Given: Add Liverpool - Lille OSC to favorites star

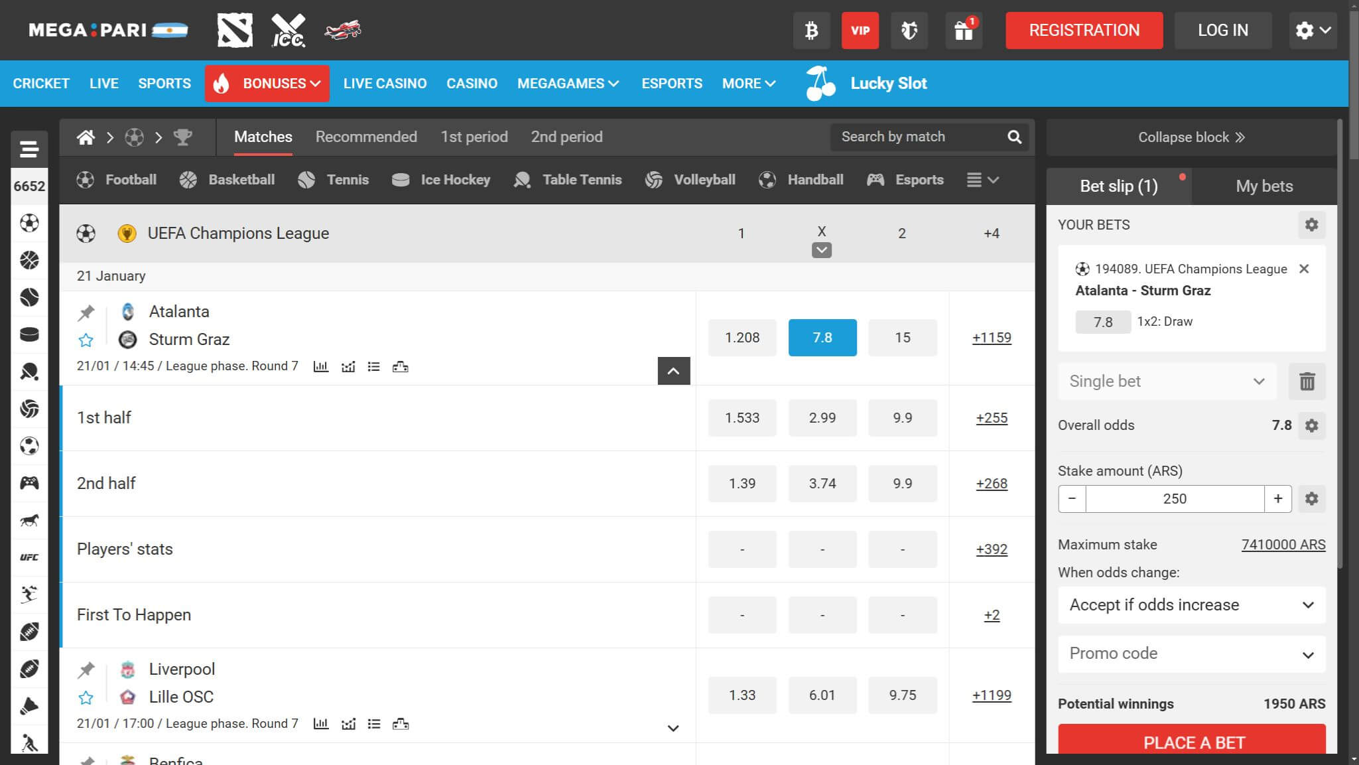Looking at the screenshot, I should pos(86,698).
